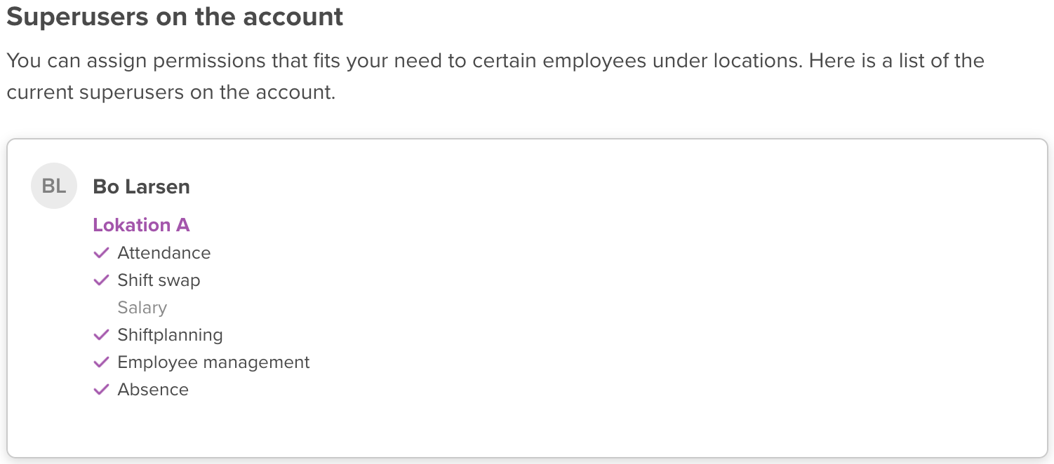The image size is (1054, 464).
Task: Toggle the Attendance permission label
Action: coord(164,252)
